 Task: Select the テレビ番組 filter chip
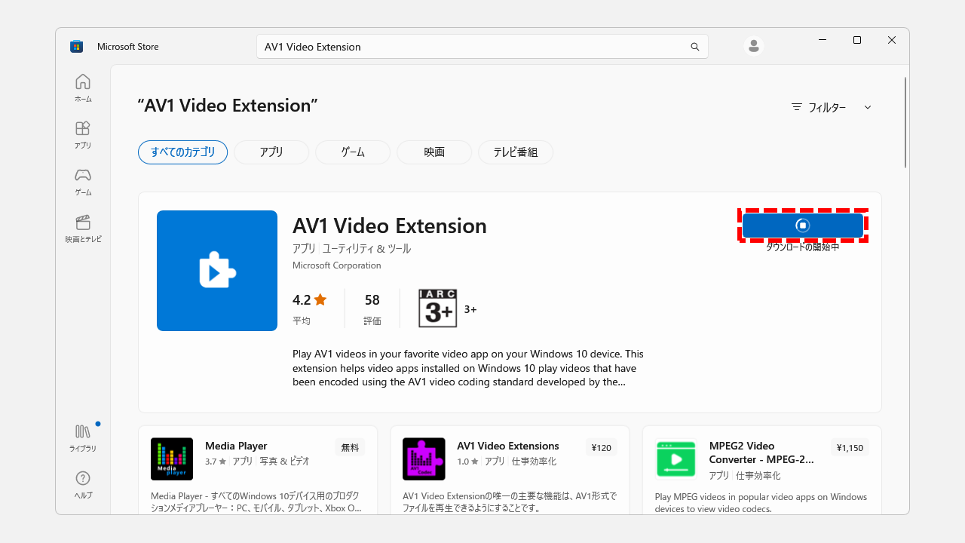click(x=515, y=152)
